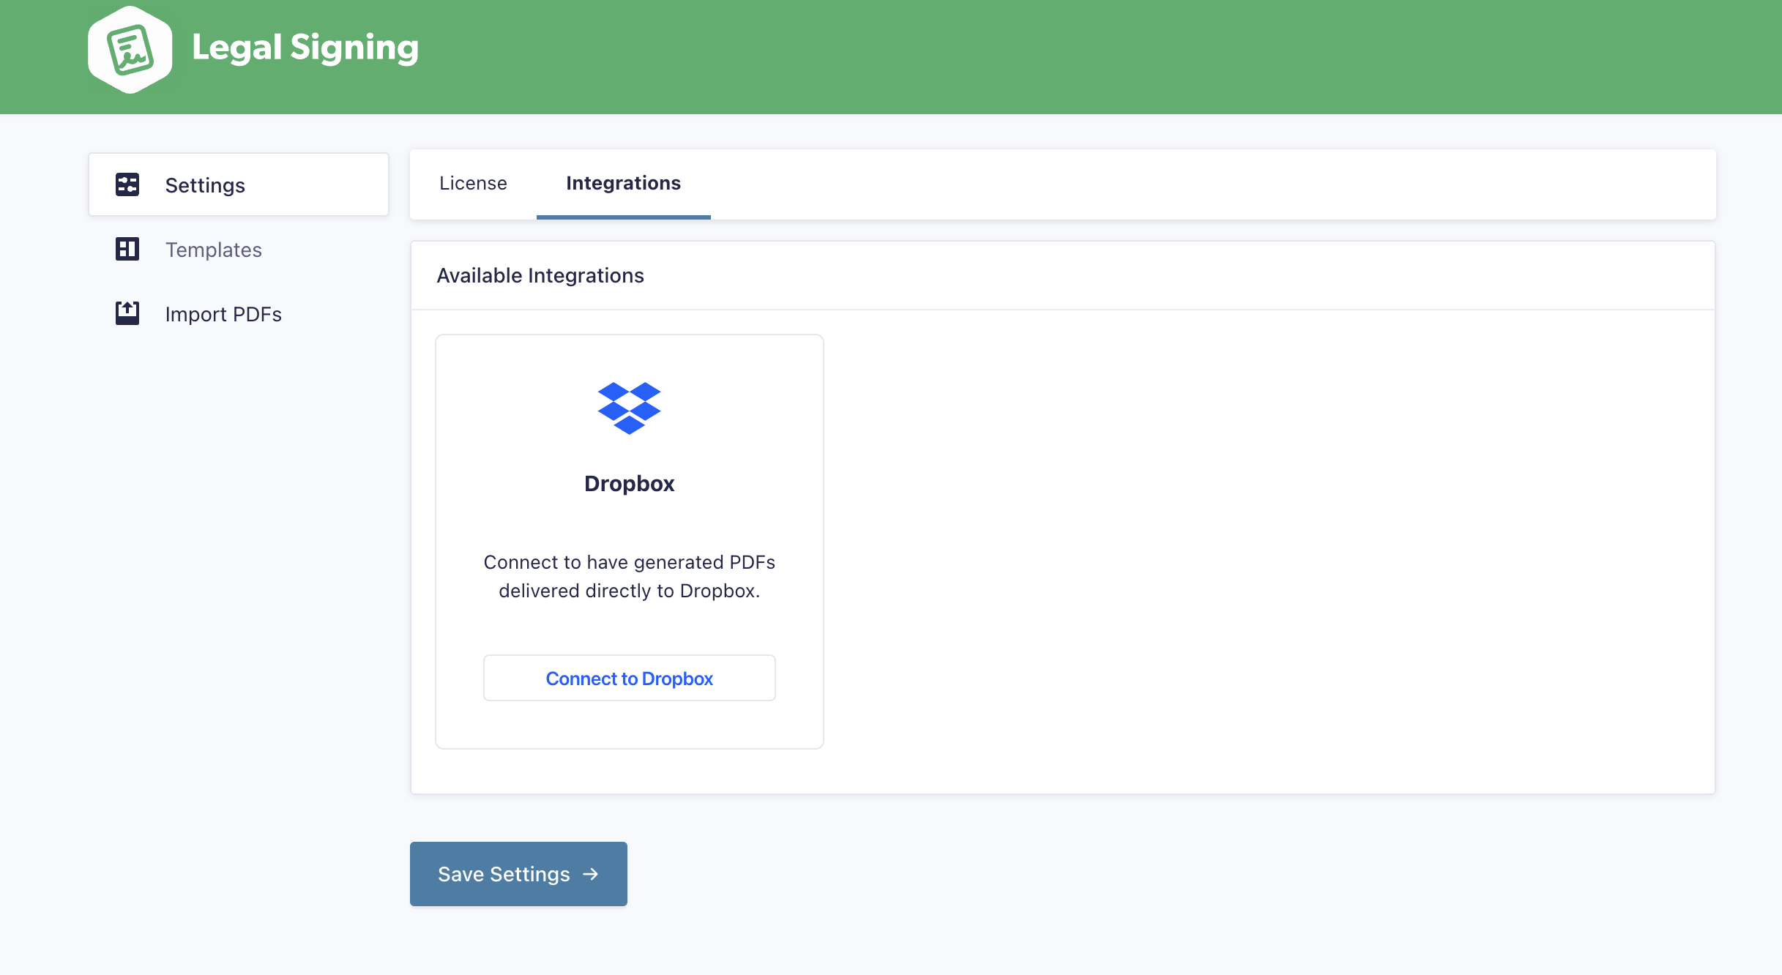Image resolution: width=1782 pixels, height=975 pixels.
Task: Click the Import PDFs upload icon
Action: pyautogui.click(x=127, y=313)
